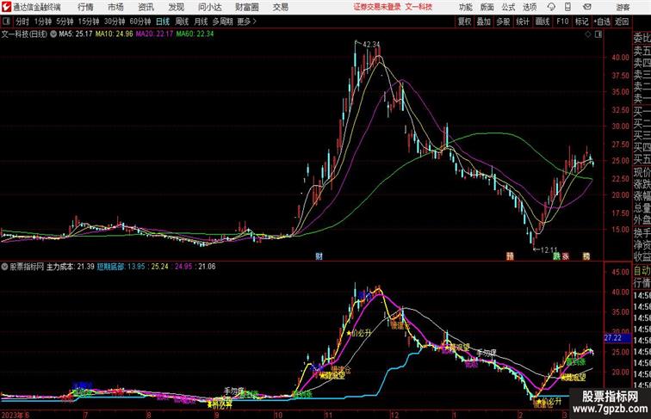Click the MA20: 22.17 indicator label
This screenshot has height=419, width=651.
(154, 34)
